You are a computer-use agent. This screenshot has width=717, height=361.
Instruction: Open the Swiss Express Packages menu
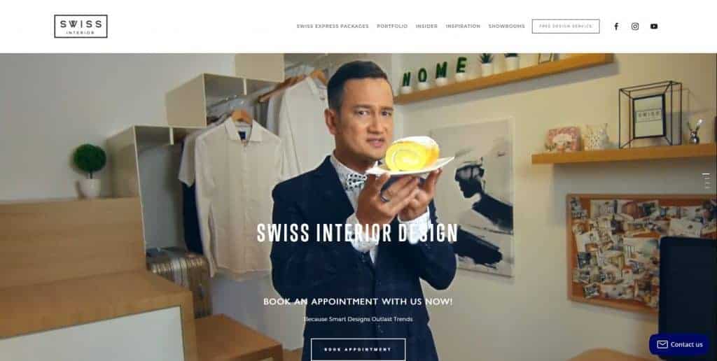click(333, 27)
